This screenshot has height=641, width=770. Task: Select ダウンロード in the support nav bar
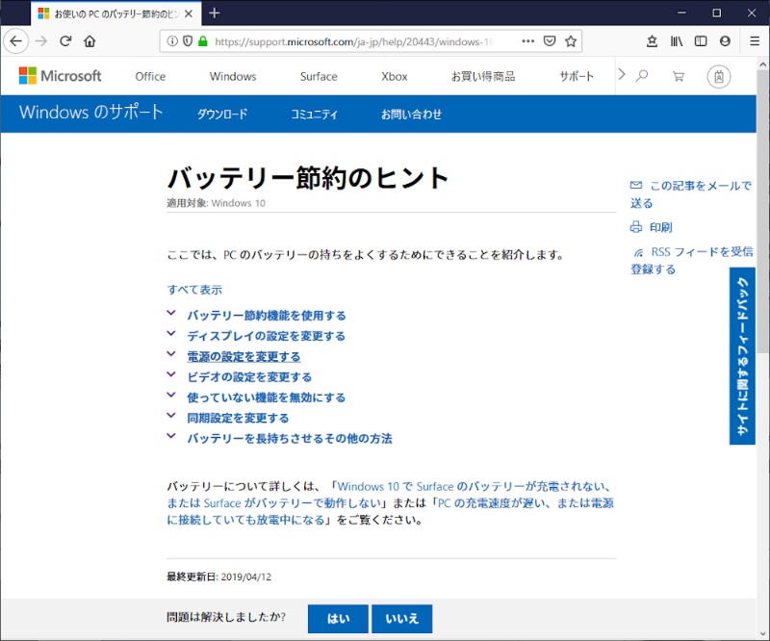click(222, 114)
